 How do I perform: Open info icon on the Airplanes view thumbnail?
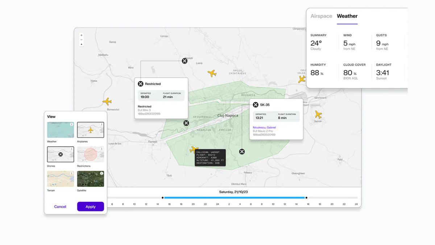click(x=101, y=124)
